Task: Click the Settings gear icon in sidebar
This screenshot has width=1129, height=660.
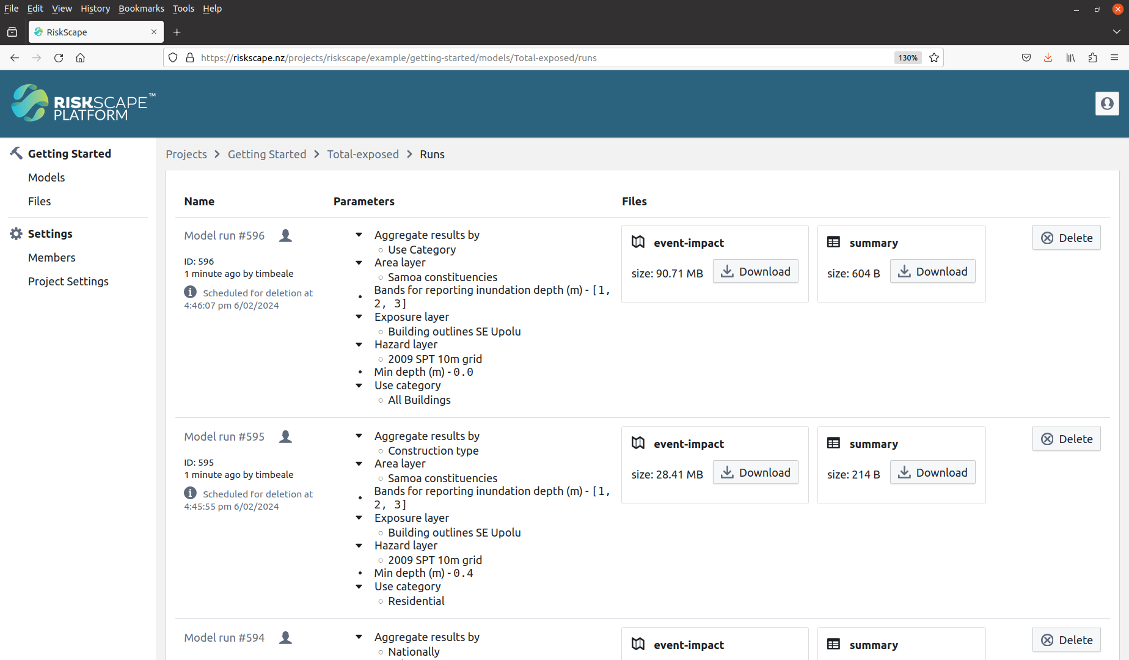Action: [16, 233]
